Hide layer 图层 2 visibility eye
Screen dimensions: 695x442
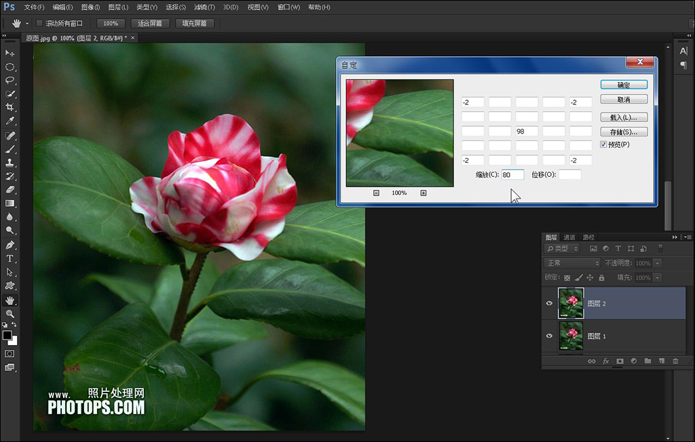[x=549, y=304]
